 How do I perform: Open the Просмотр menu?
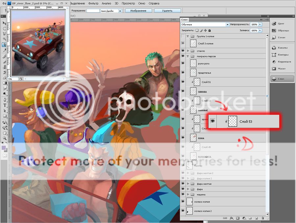tap(128, 3)
